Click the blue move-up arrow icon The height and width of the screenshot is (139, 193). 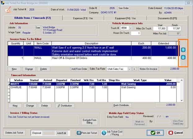pyautogui.click(x=183, y=49)
